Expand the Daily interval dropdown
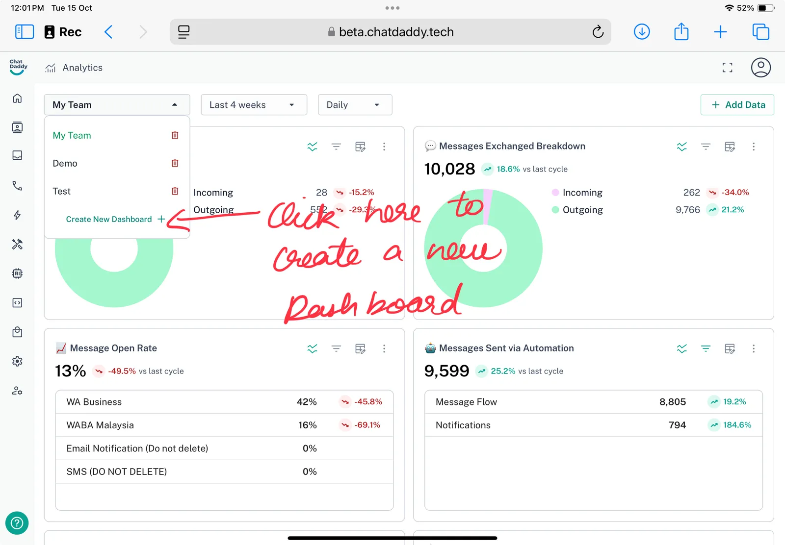 click(355, 105)
